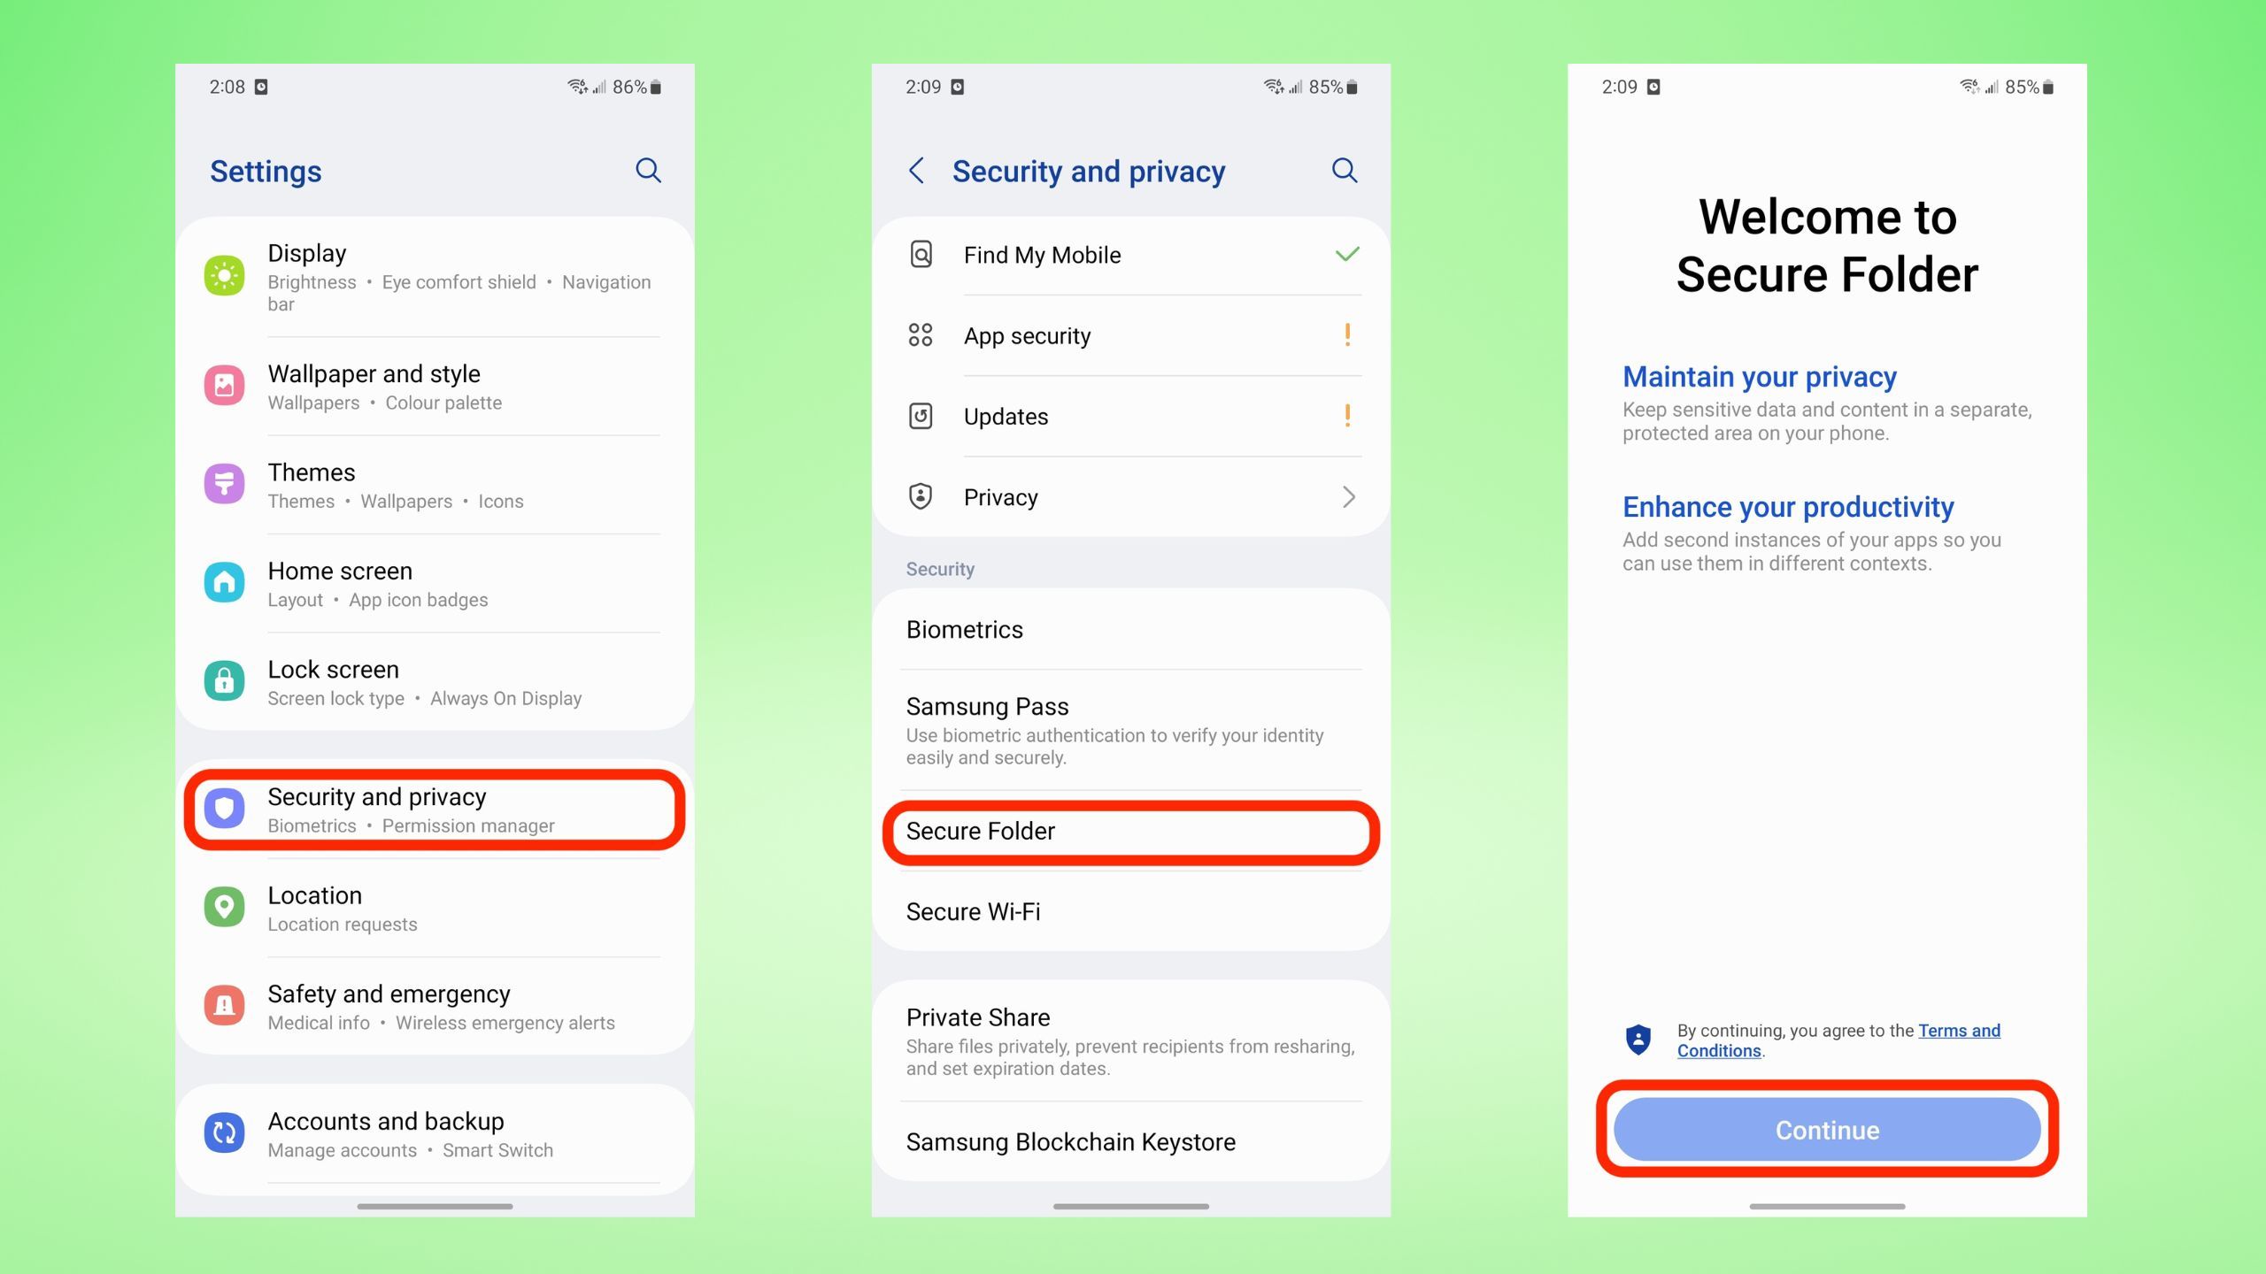Expand the Biometrics settings section

[x=1133, y=628]
